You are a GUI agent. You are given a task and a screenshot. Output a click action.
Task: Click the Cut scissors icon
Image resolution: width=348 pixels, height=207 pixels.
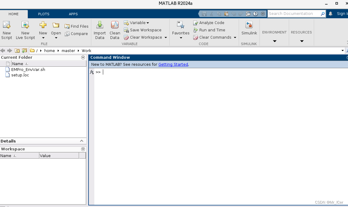(x=212, y=14)
